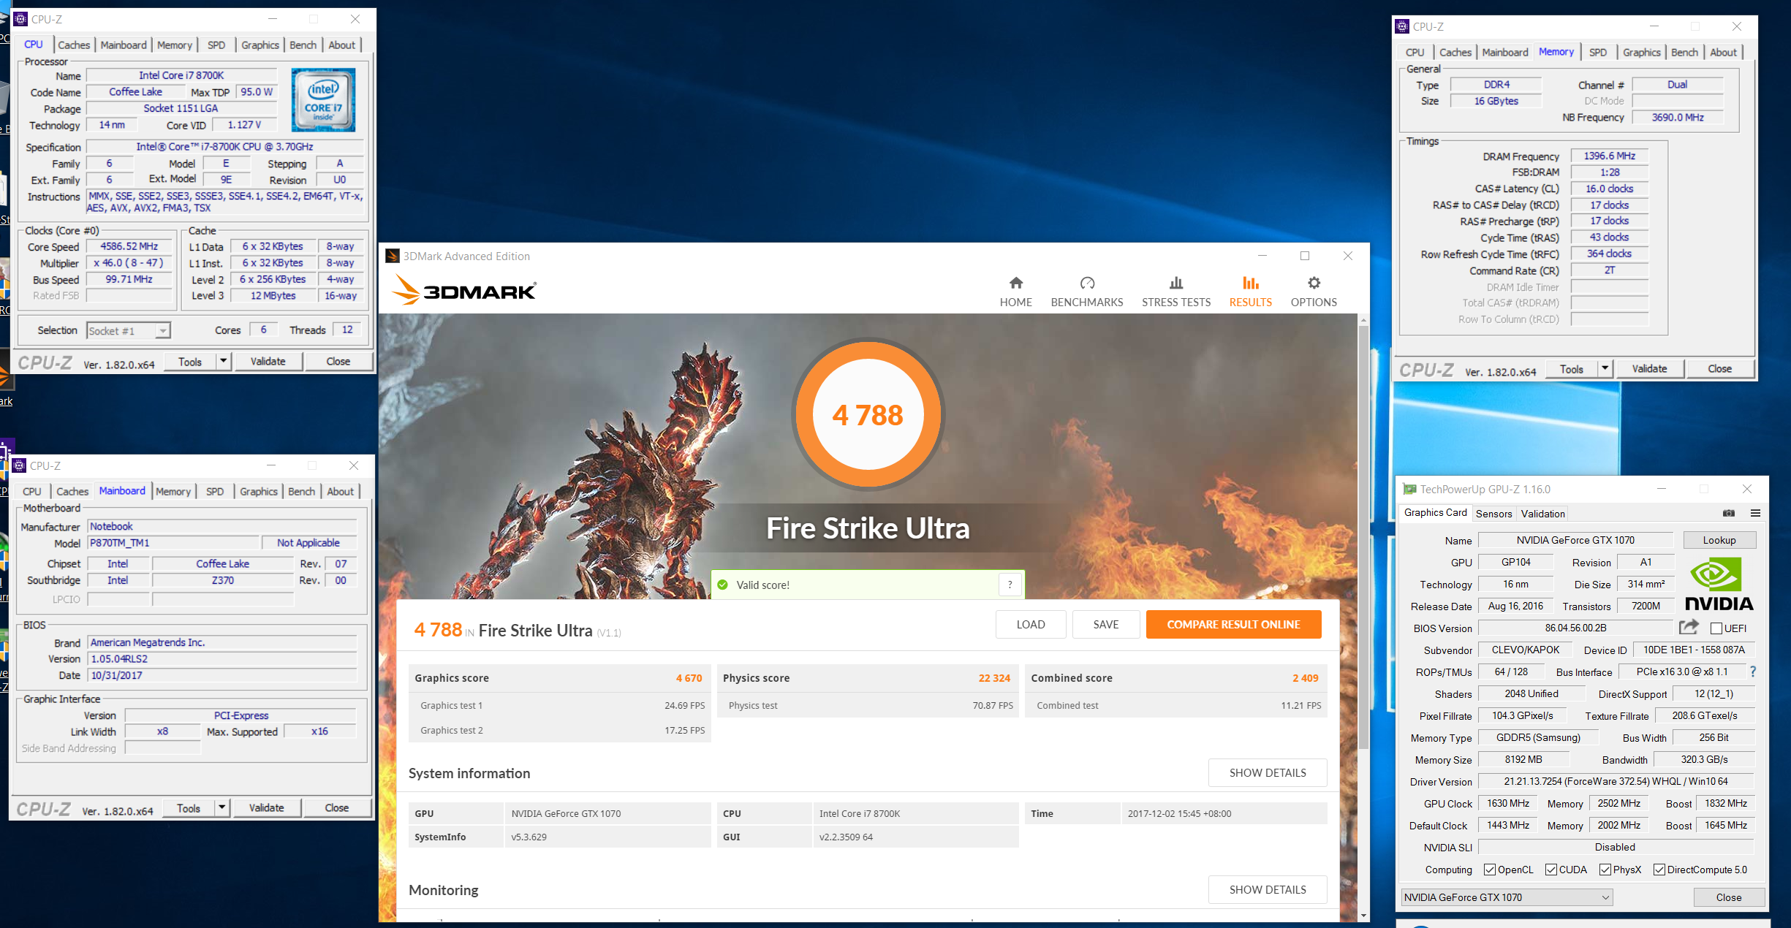
Task: Click the 3DMark logo
Action: [x=464, y=291]
